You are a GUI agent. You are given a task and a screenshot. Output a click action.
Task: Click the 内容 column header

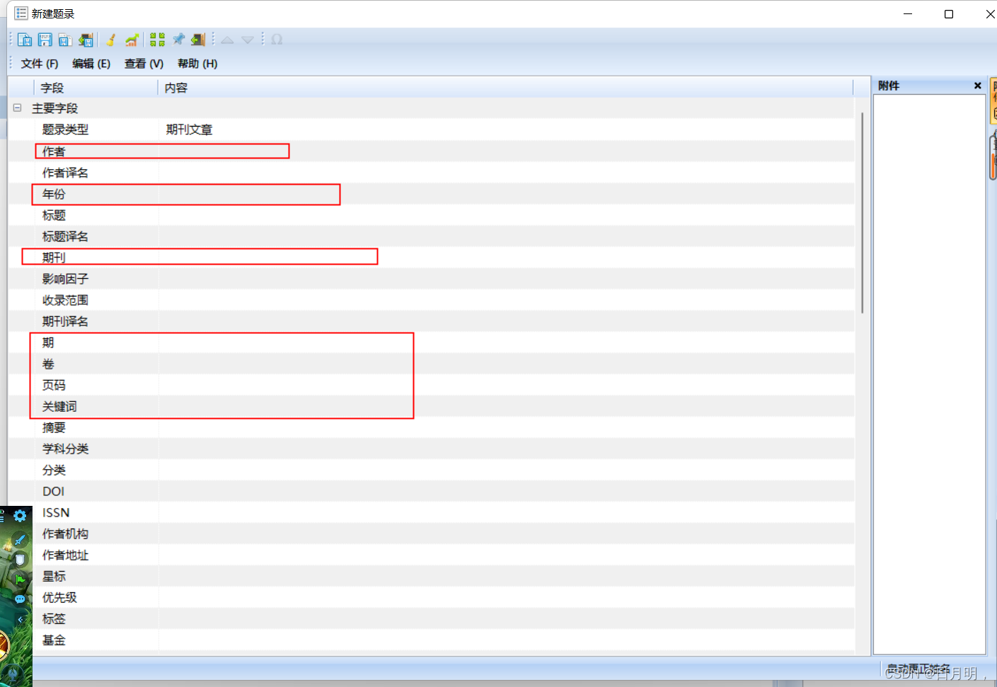pyautogui.click(x=505, y=88)
